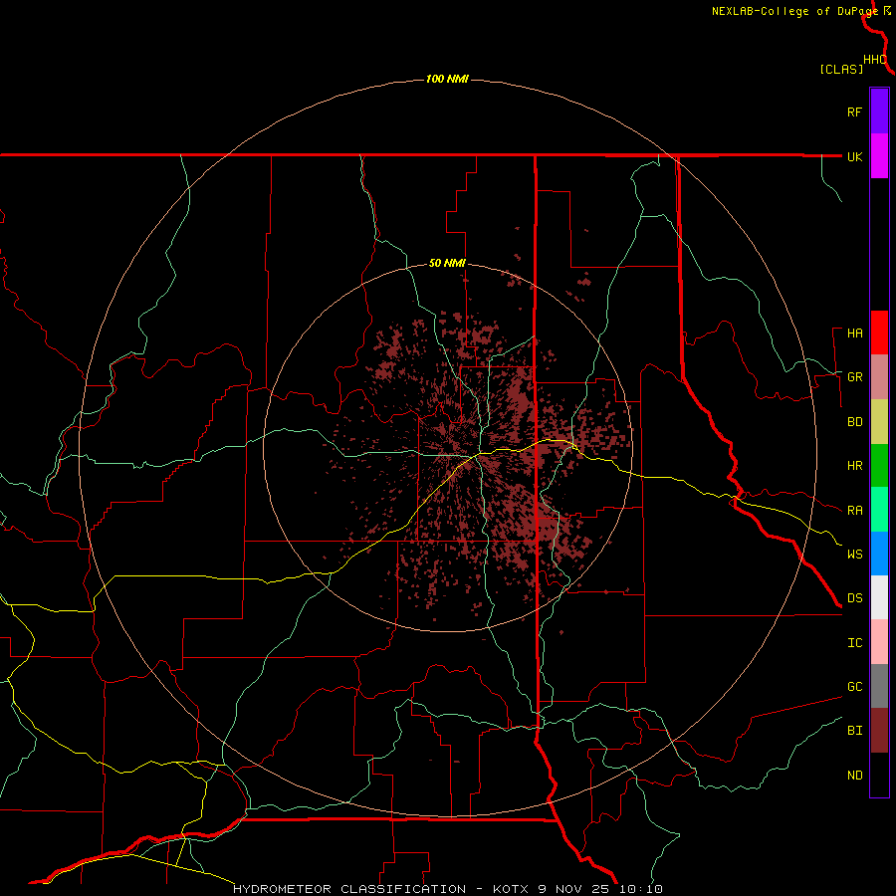Click the purple RF color swatch
Screen dimensions: 896x896
coord(879,111)
